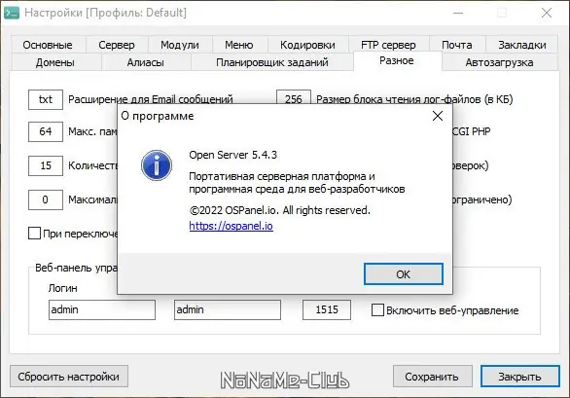Open the Меню tab
Image resolution: width=570 pixels, height=398 pixels.
239,45
